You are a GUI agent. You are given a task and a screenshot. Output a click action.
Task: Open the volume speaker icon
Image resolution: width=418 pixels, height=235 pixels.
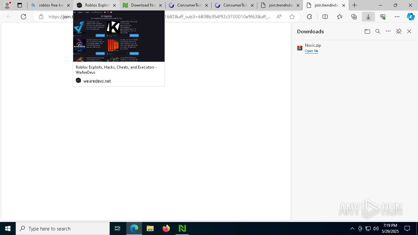click(376, 228)
